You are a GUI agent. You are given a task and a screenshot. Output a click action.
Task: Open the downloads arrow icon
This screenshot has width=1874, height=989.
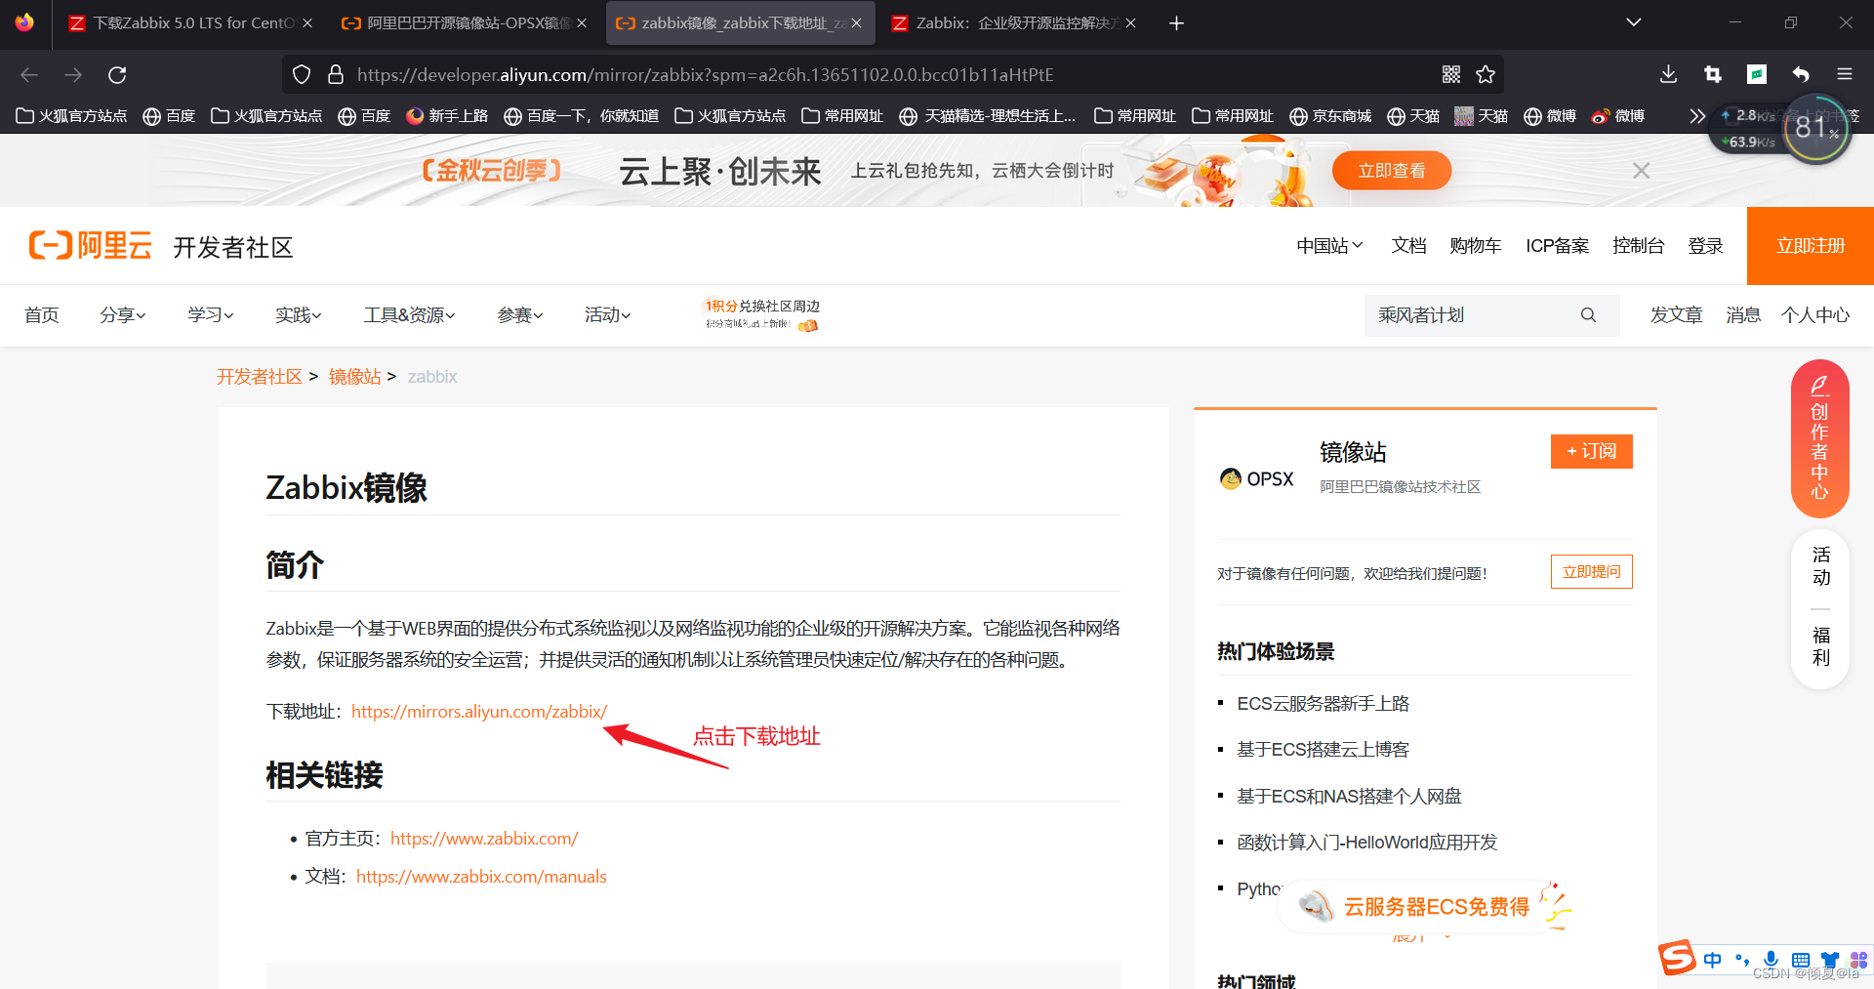coord(1668,74)
